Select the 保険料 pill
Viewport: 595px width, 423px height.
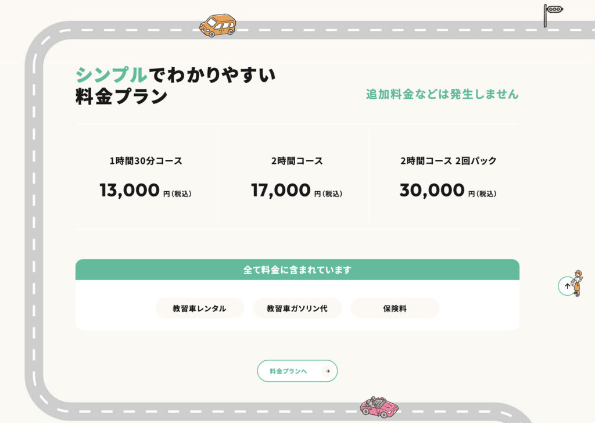(x=395, y=309)
